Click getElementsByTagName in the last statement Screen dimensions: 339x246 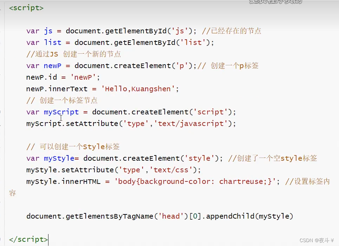[x=109, y=217]
